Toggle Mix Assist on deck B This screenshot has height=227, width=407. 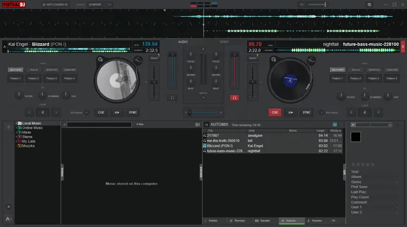[322, 112]
